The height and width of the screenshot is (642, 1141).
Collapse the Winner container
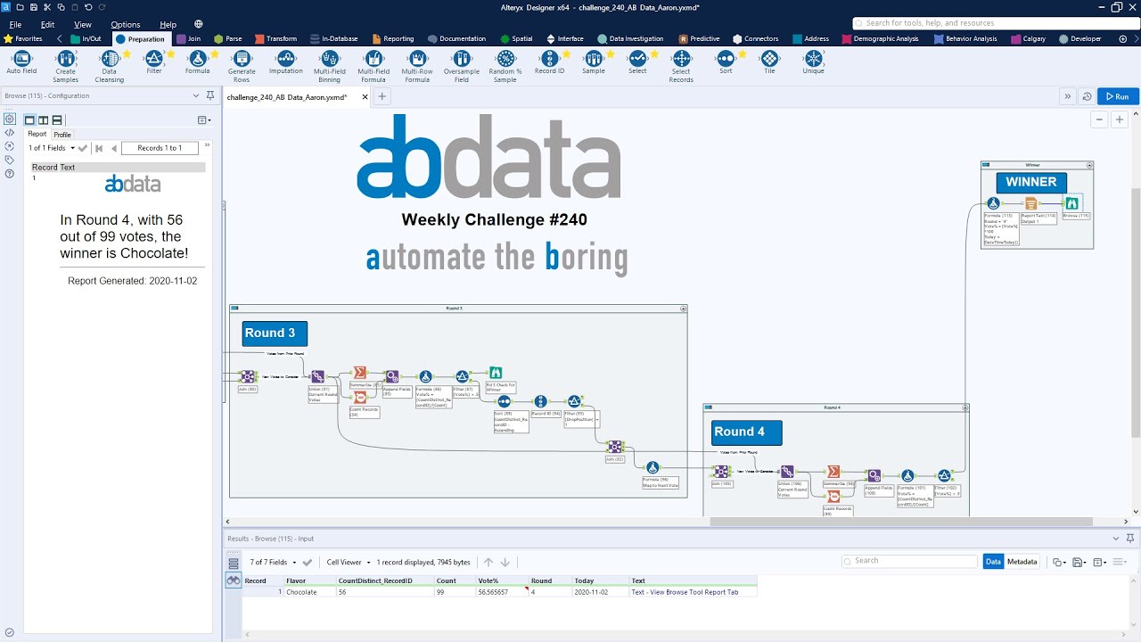point(1089,165)
